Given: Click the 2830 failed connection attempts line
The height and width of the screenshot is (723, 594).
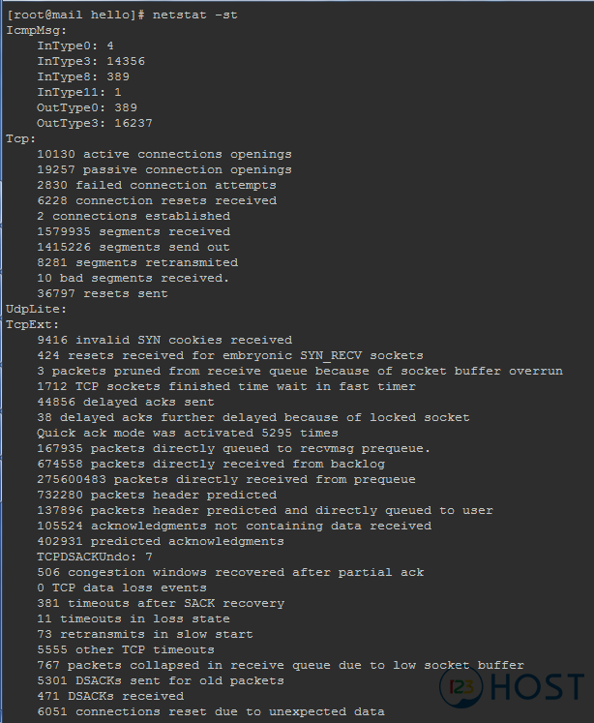Looking at the screenshot, I should (157, 185).
